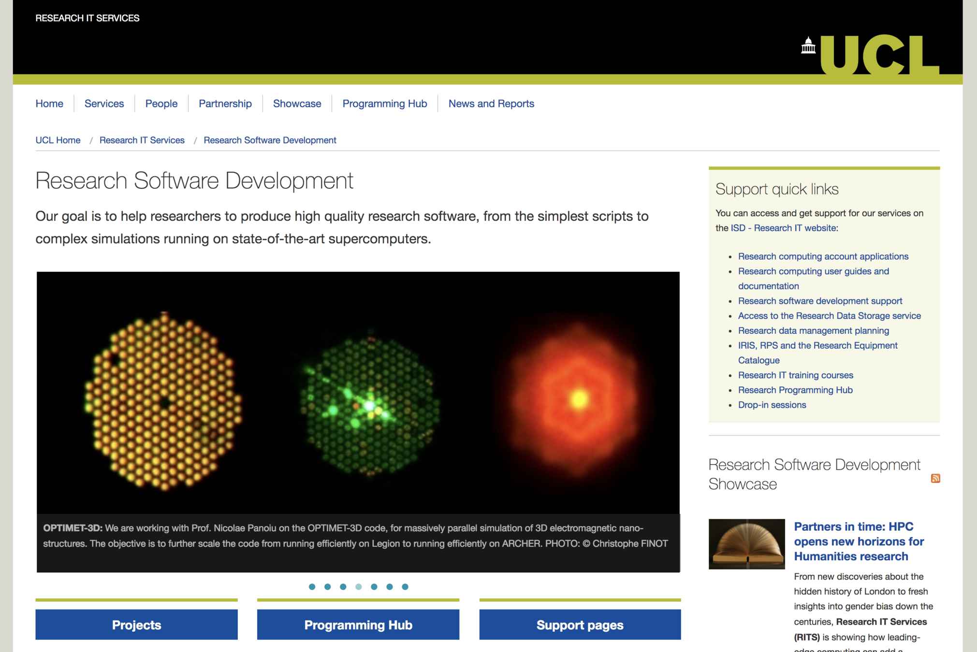
Task: Open Research computing account applications link
Action: [x=823, y=256]
